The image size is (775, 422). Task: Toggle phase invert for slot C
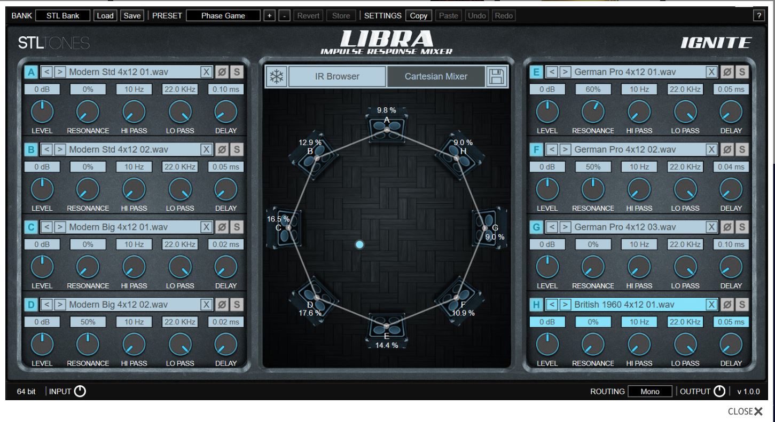click(222, 227)
